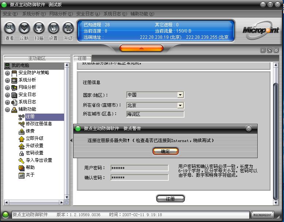
Task: Confirm the warning with 确定 button
Action: (x=165, y=152)
